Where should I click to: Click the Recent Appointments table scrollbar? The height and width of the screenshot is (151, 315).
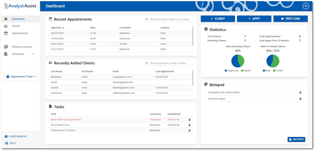click(193, 36)
